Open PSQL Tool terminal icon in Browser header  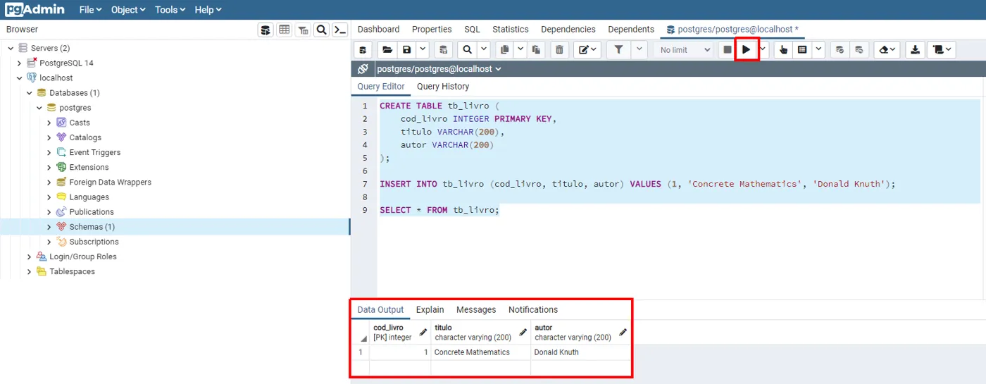340,30
